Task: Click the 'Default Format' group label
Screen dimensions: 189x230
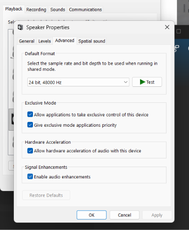Action: [40, 54]
